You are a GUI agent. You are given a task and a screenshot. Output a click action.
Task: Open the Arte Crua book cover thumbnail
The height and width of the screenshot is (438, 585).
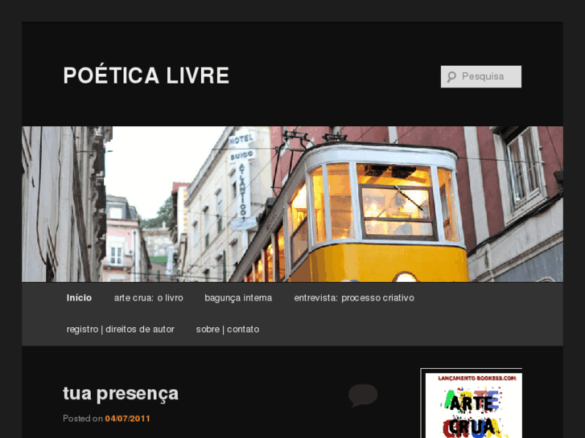[472, 403]
